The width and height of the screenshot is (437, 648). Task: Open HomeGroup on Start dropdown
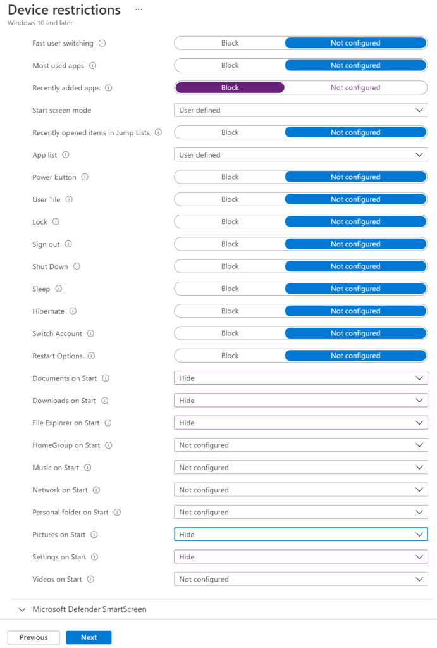(300, 445)
